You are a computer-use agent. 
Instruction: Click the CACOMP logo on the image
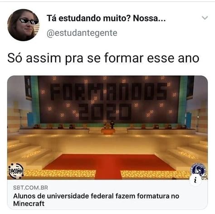coord(16,171)
